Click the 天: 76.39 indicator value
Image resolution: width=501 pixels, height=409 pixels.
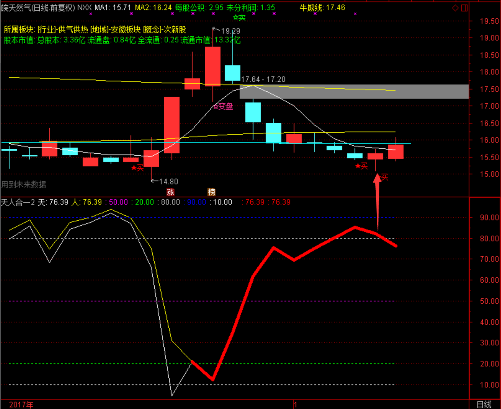point(53,202)
